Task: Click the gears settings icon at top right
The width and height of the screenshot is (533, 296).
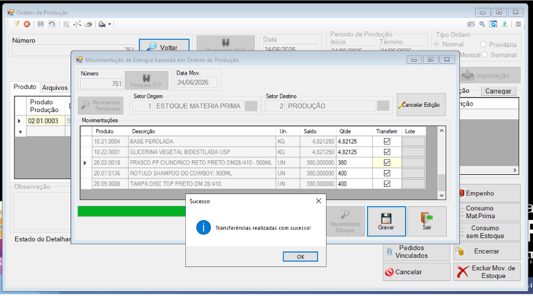Action: (482, 24)
